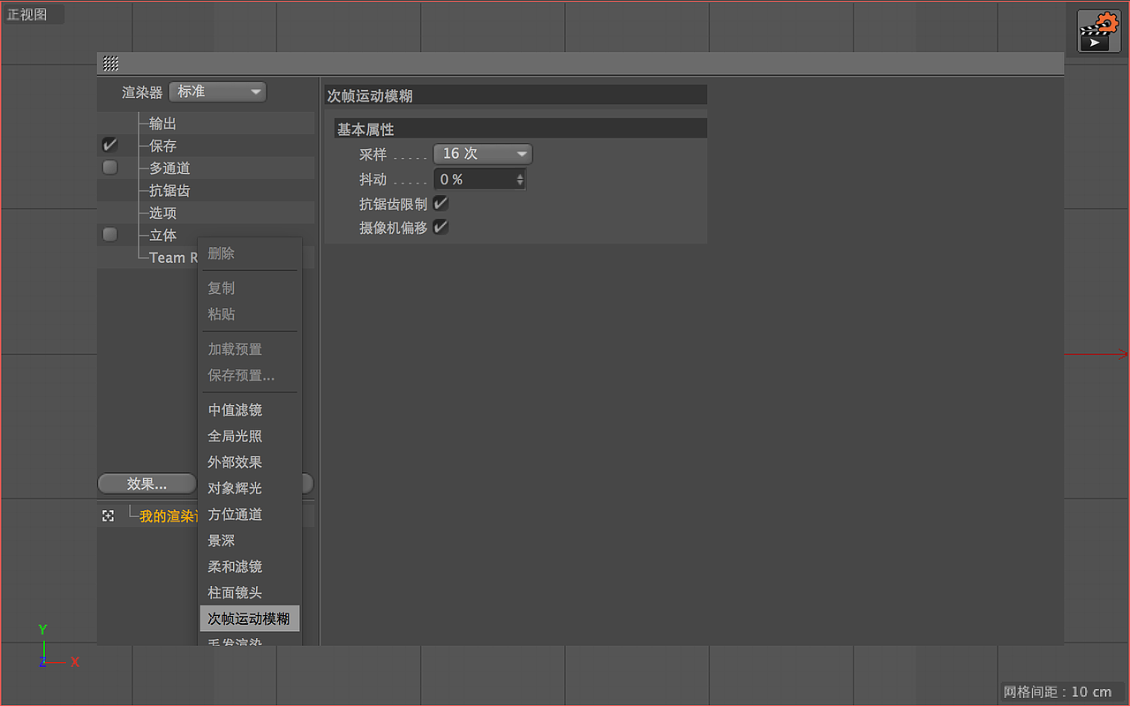Image resolution: width=1130 pixels, height=706 pixels.
Task: Select highlighted 次帧运动模糊 menu entry
Action: coord(250,619)
